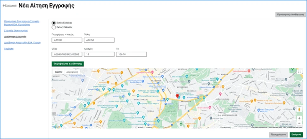Go to the Υποβολή step link
This screenshot has width=307, height=139.
coord(9,49)
